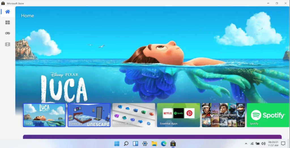Image resolution: width=290 pixels, height=148 pixels.
Task: Click the Pinterest logo in Essential Apps
Action: click(189, 113)
